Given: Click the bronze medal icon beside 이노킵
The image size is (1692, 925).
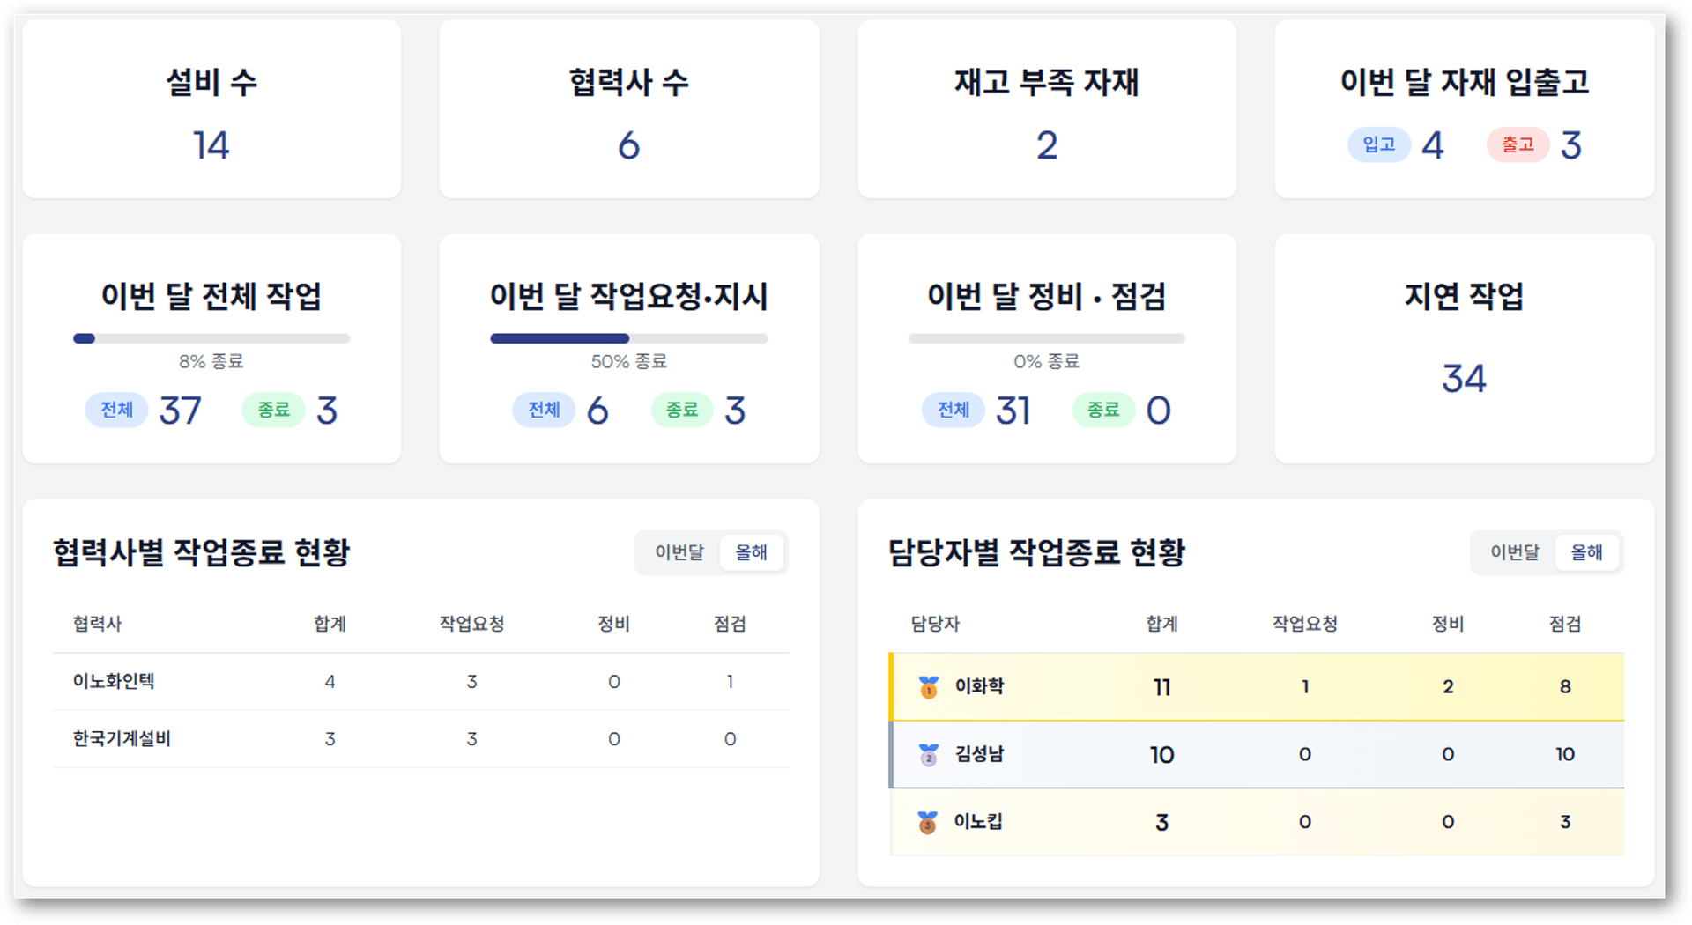Looking at the screenshot, I should point(927,822).
